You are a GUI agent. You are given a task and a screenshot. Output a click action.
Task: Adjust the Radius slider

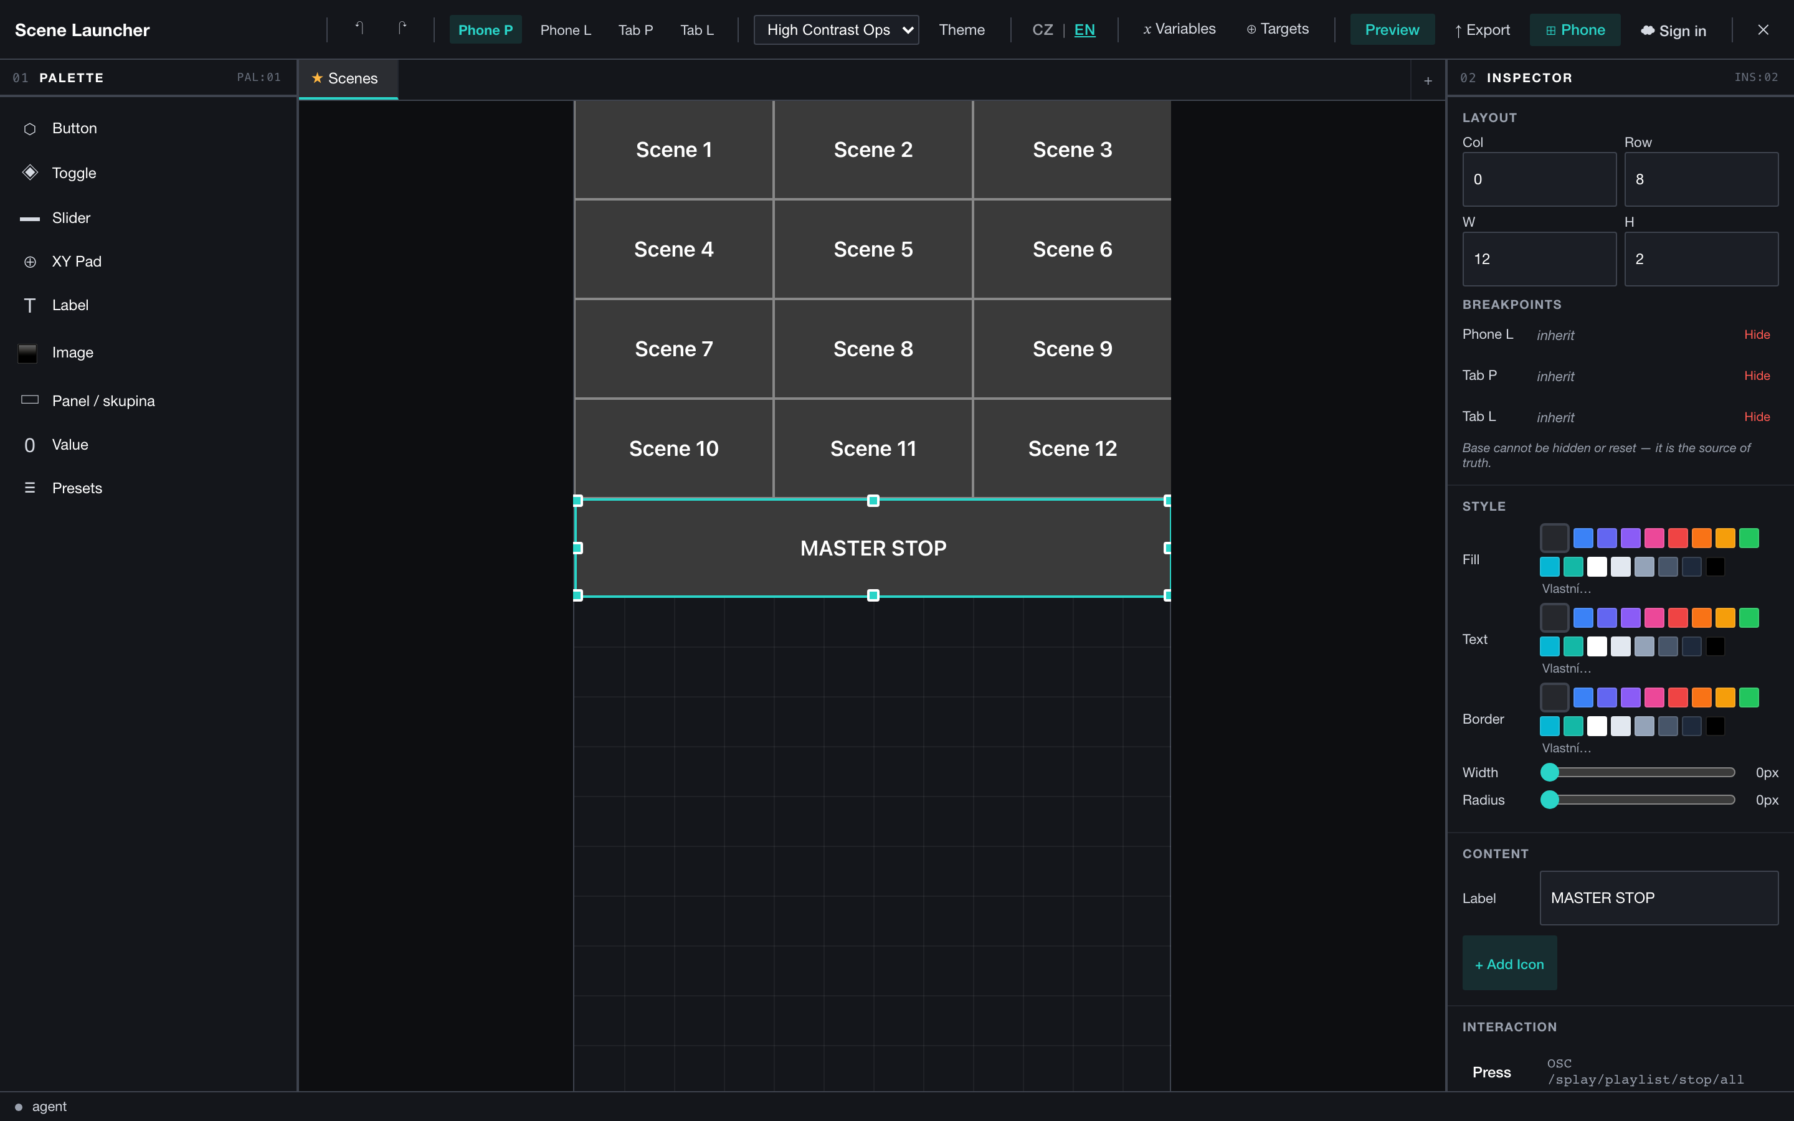pos(1638,800)
